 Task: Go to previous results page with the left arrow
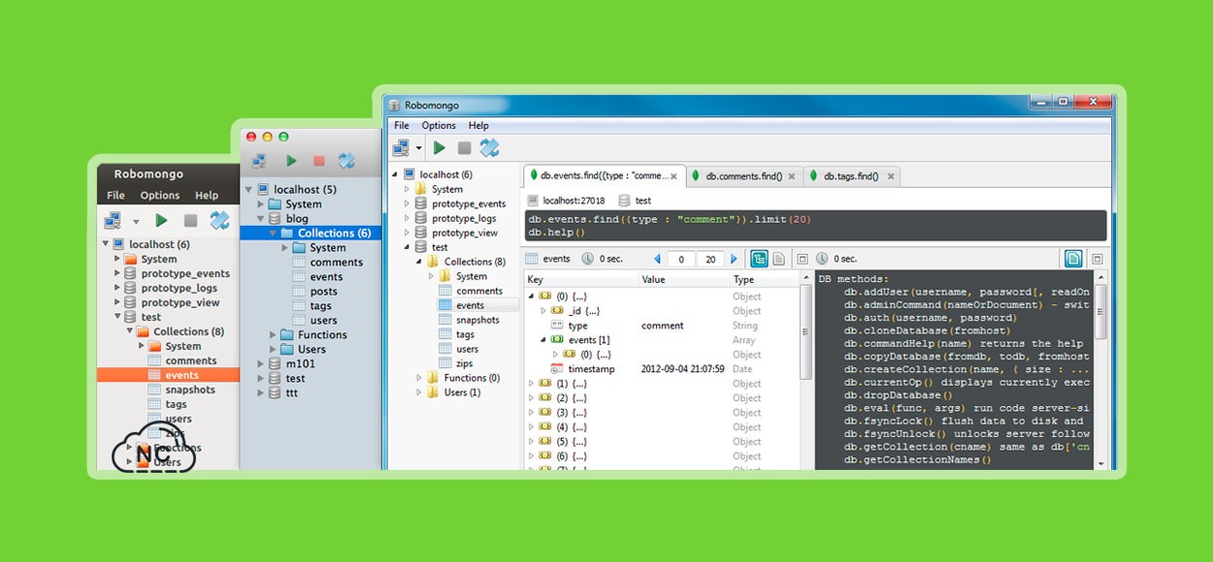657,259
